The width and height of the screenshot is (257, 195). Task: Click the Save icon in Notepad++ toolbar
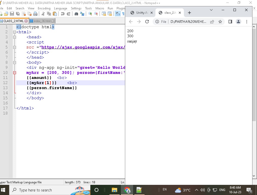12,14
